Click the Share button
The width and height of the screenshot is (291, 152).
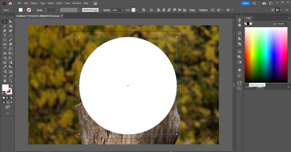coord(246,3)
